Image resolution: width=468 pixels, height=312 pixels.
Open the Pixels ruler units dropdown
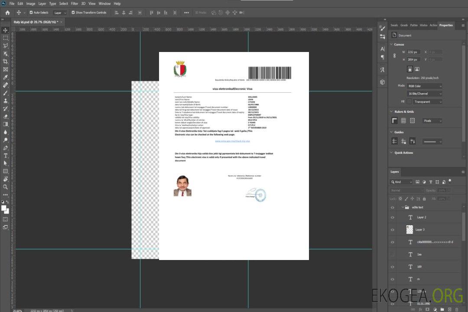click(x=432, y=120)
